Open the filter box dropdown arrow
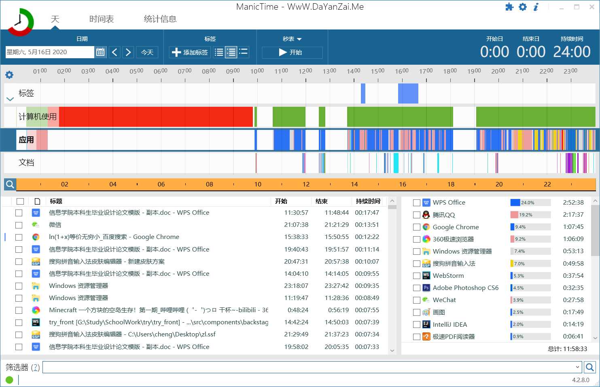Screen dimensions: 600x387 (577, 367)
